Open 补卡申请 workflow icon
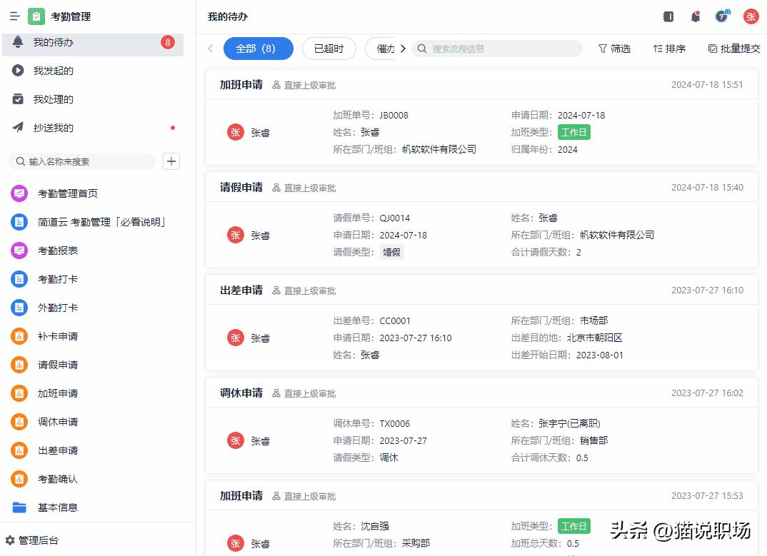 pyautogui.click(x=19, y=336)
